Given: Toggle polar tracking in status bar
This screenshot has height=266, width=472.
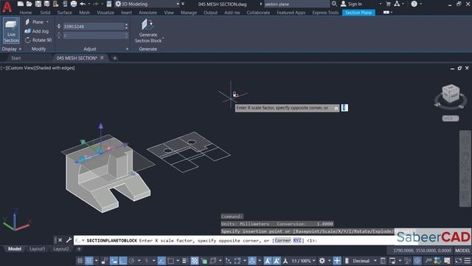Looking at the screenshot, I should click(131, 261).
